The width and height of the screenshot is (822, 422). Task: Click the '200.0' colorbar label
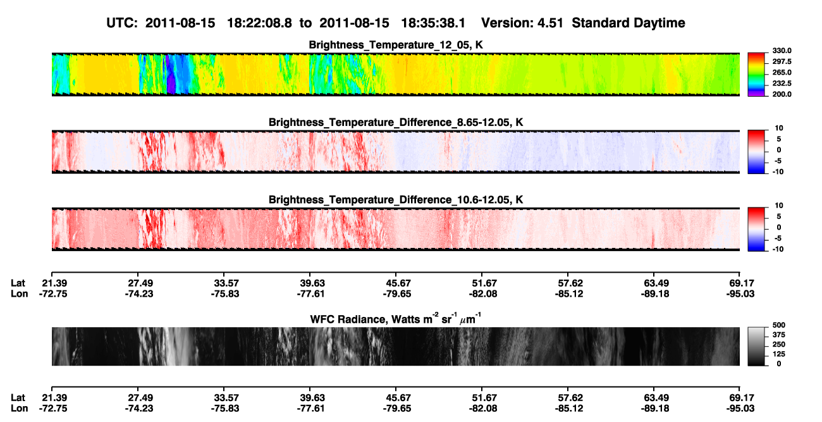click(x=782, y=94)
